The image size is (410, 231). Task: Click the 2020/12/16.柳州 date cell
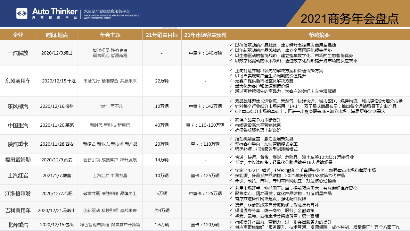point(57,106)
